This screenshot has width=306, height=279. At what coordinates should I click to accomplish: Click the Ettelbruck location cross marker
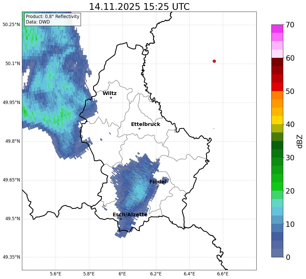tap(139, 129)
